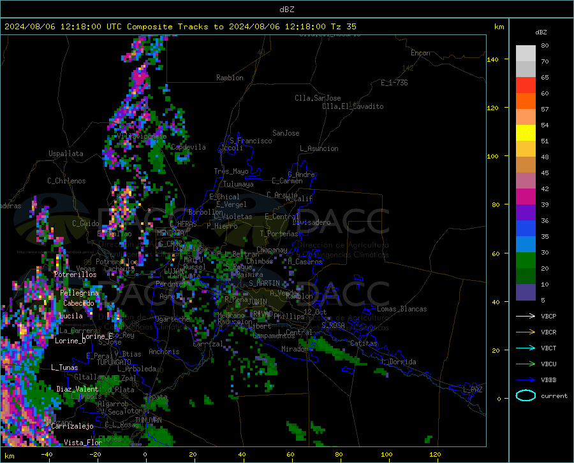Select the yellow 54–51 dBZ legend swatch
This screenshot has width=574, height=463.
point(526,133)
